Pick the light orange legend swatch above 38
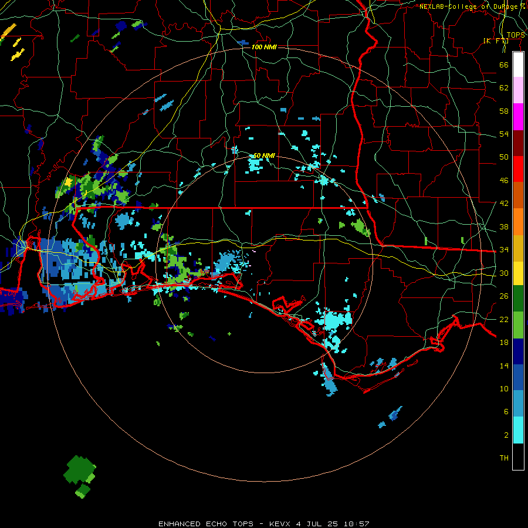Screen dimensions: 528x528 tap(518, 222)
